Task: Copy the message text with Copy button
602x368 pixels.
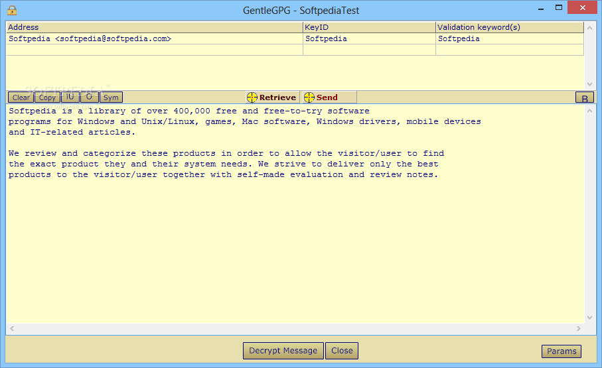Action: [x=47, y=97]
